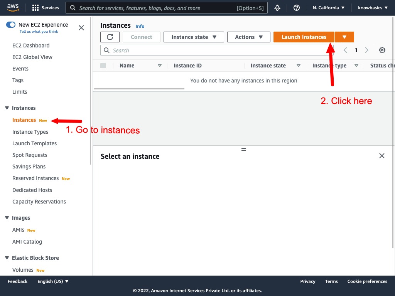
Task: Click the Info link beside Instances
Action: pyautogui.click(x=140, y=26)
